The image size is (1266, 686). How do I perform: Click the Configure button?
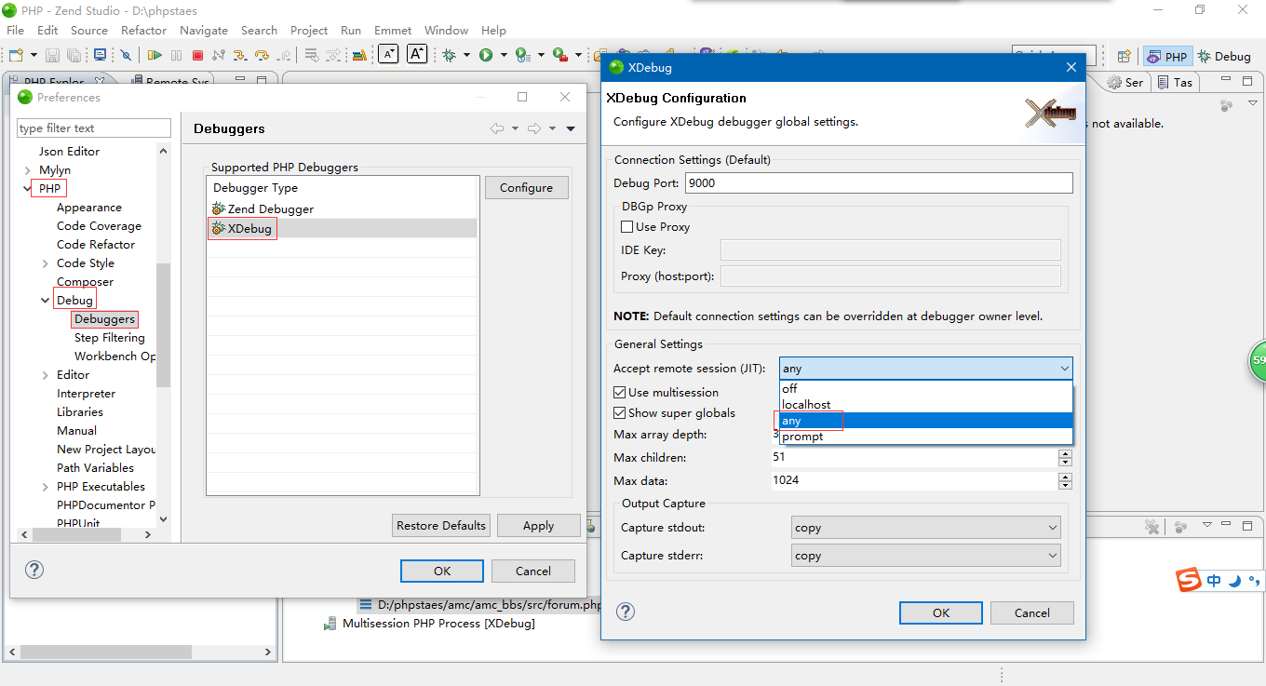point(526,187)
